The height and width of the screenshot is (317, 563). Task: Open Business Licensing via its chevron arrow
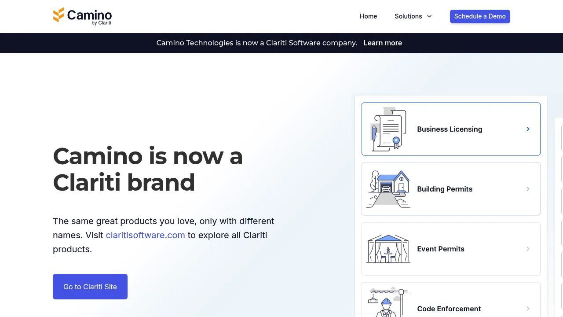(528, 129)
